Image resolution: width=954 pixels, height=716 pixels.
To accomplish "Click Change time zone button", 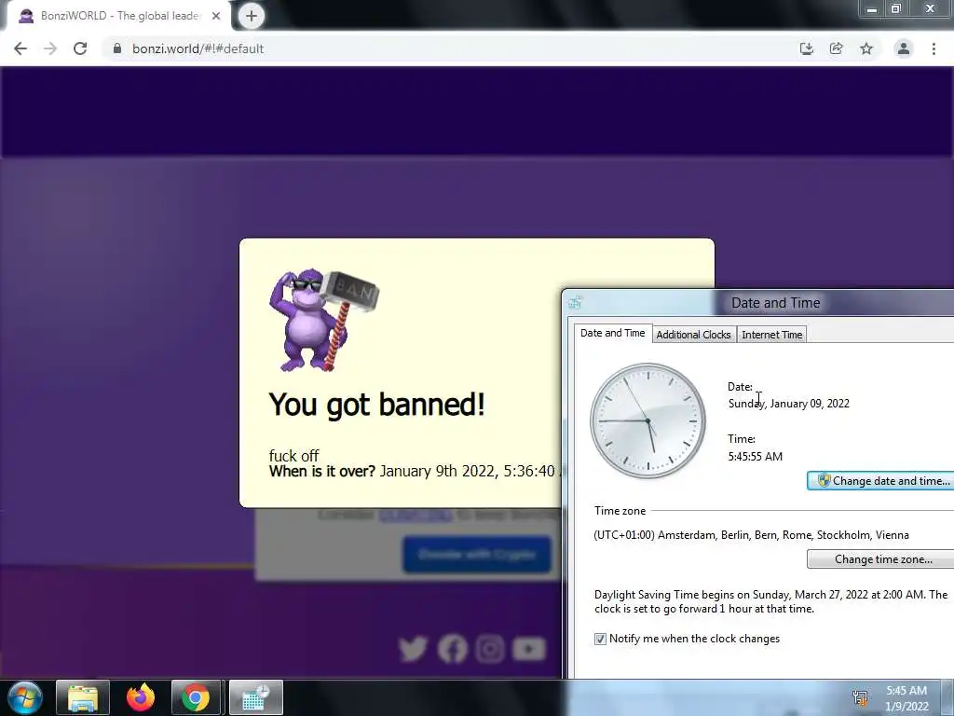I will coord(882,559).
